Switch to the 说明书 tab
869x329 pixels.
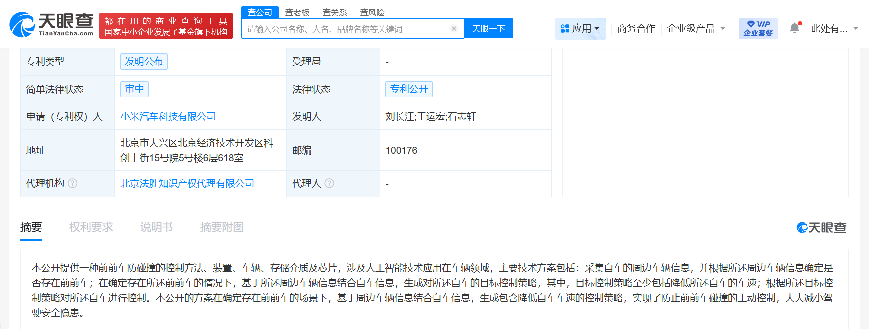[x=156, y=227]
